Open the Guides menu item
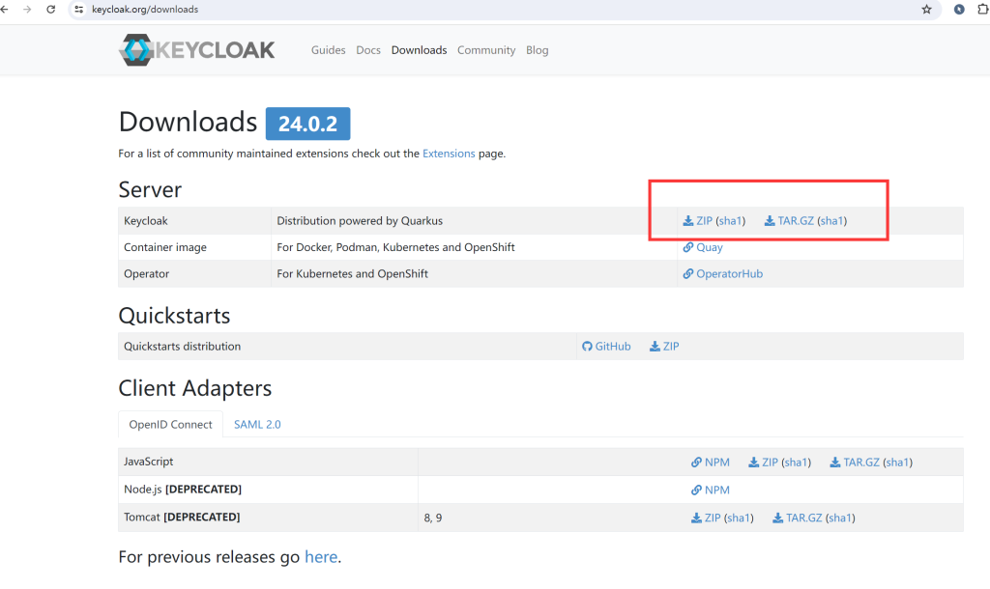The height and width of the screenshot is (589, 990). tap(329, 50)
